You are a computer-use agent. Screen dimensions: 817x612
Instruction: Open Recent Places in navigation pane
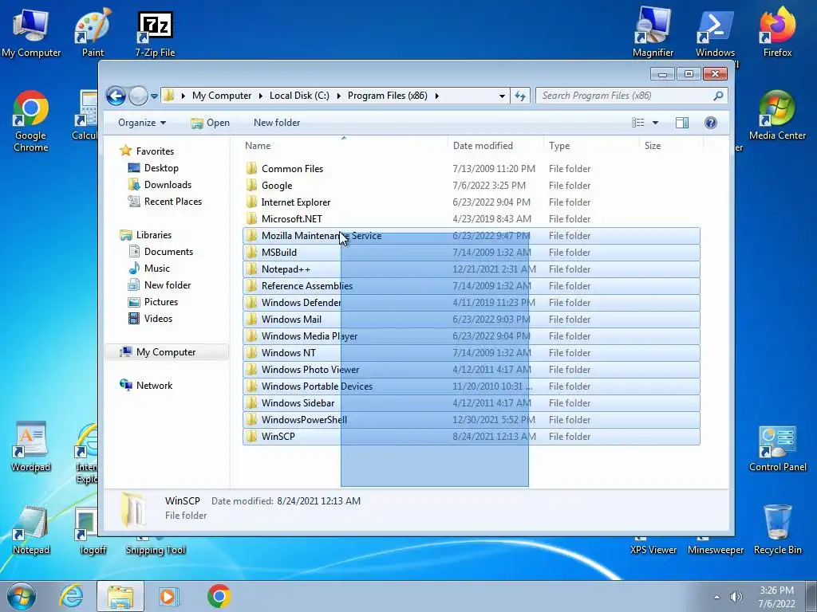(x=173, y=202)
